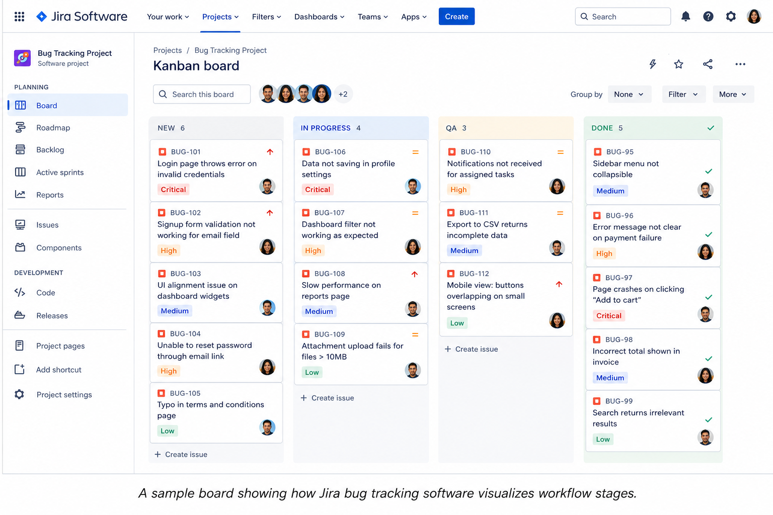Click the checkmark on BUG-95 card
Image resolution: width=773 pixels, height=515 pixels.
coord(709,171)
